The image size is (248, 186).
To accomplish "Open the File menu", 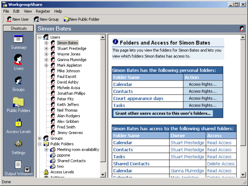I will point(6,11).
